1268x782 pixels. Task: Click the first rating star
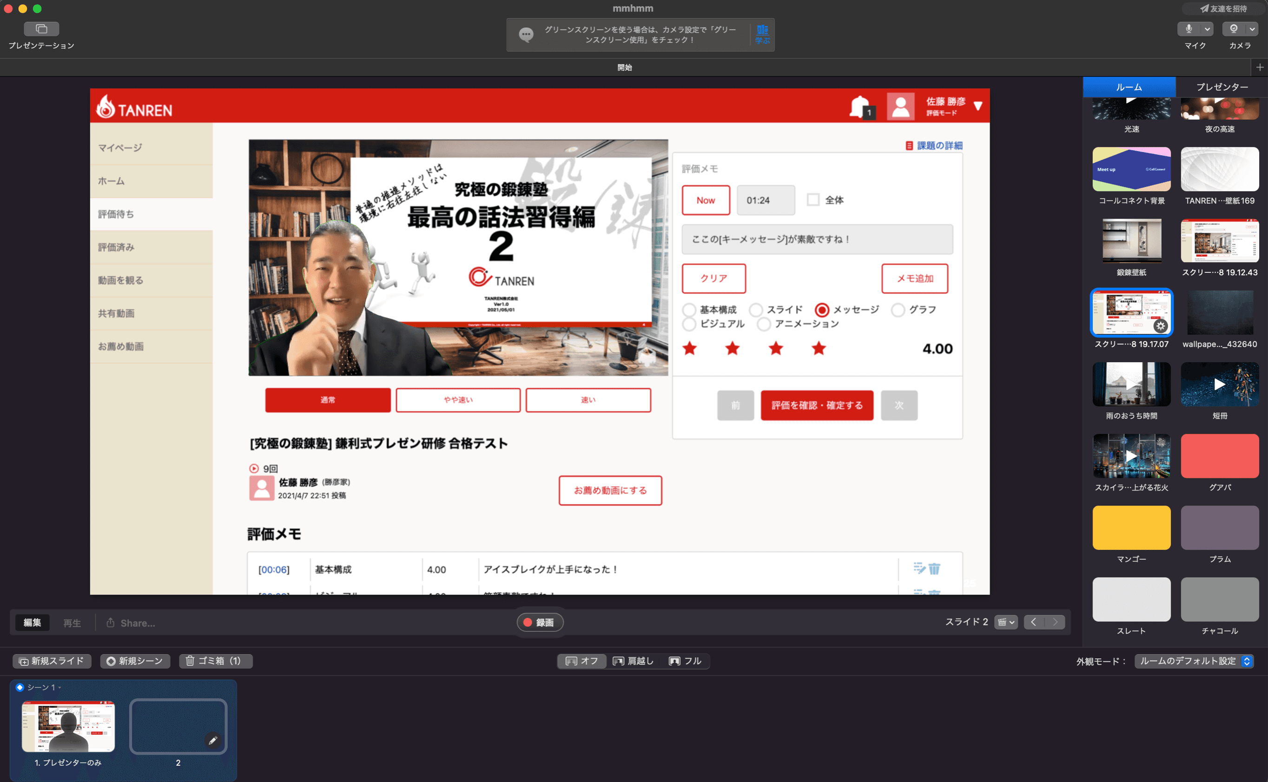pos(690,349)
